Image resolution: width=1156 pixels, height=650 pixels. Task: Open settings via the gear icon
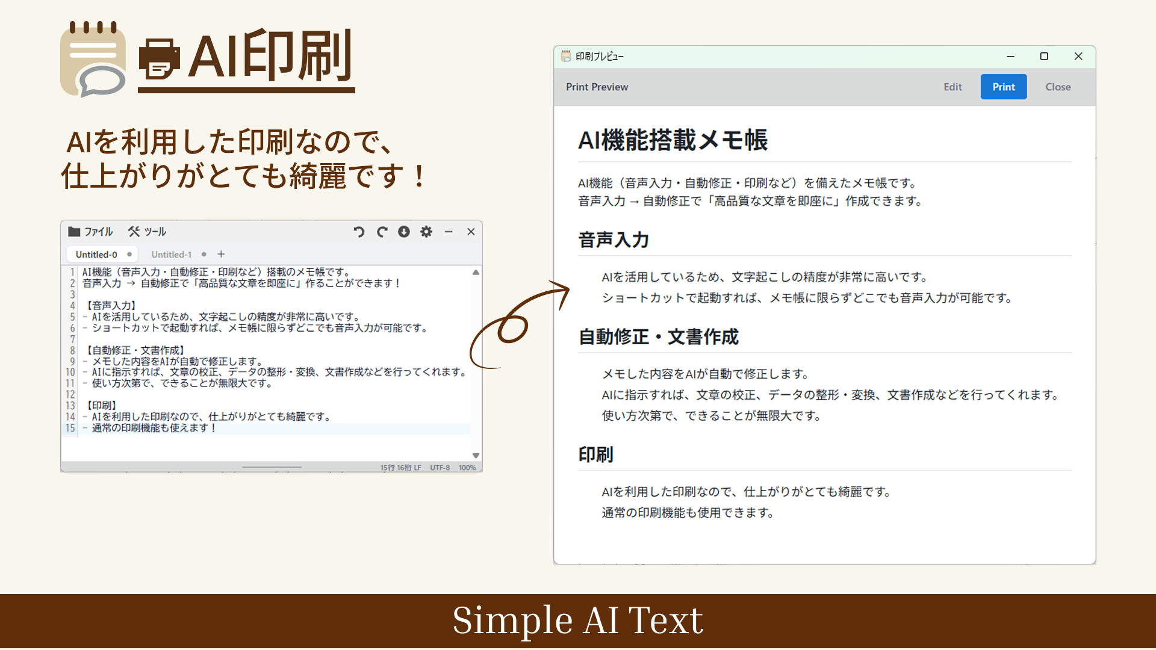(426, 232)
